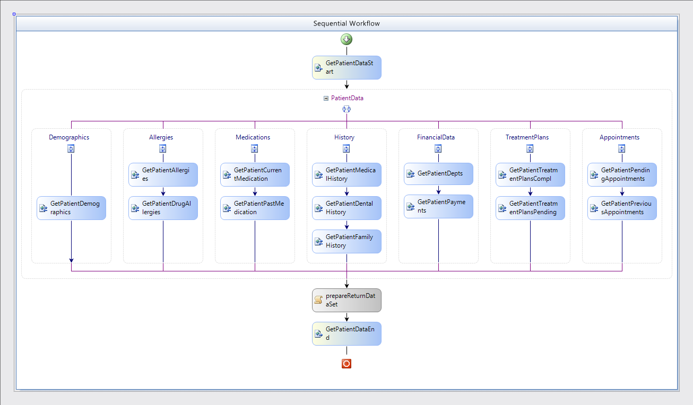Click the script icon in prepareReturnDataSet activity
The height and width of the screenshot is (405, 693).
coord(319,301)
